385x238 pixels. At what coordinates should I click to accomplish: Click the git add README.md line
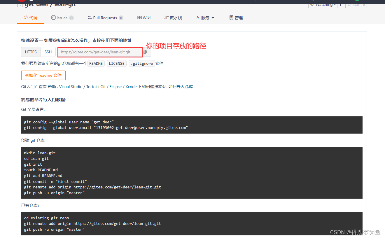43,176
